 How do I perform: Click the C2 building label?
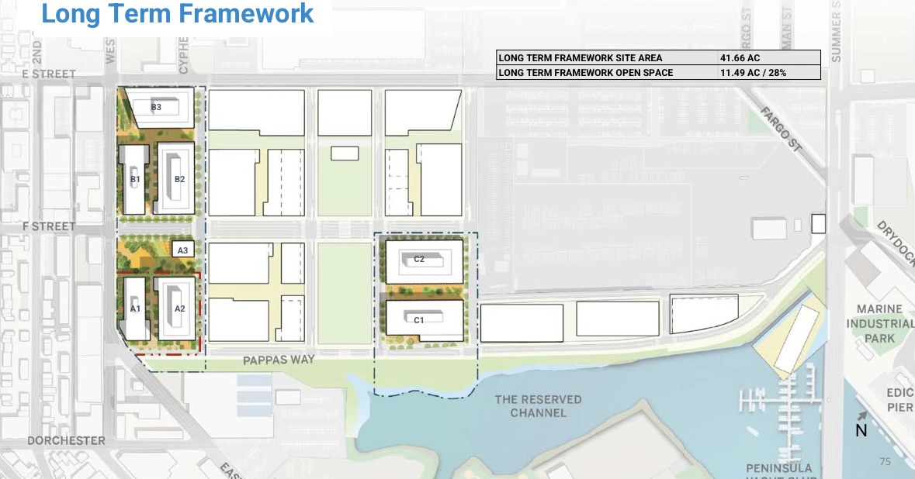[419, 260]
